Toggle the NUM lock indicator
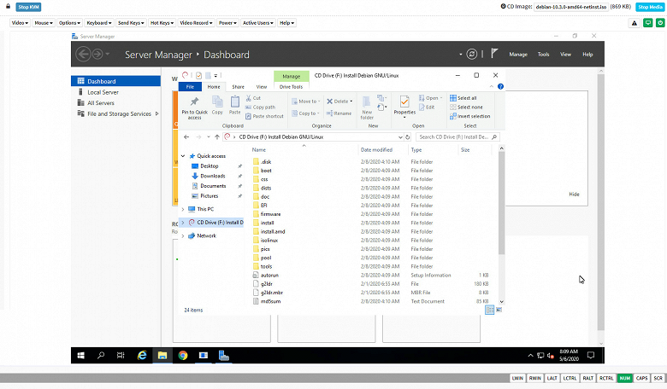667x389 pixels. click(625, 377)
